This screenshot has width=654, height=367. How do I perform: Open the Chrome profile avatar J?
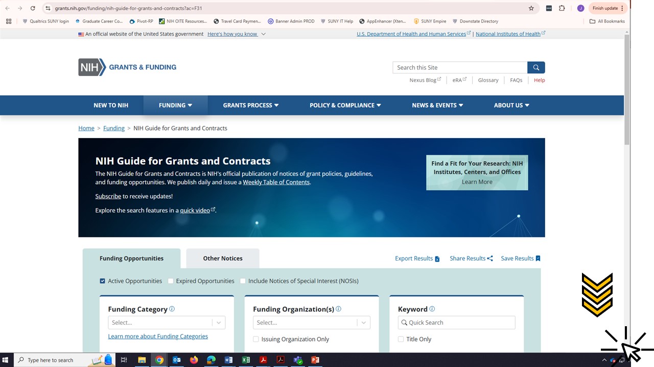580,8
